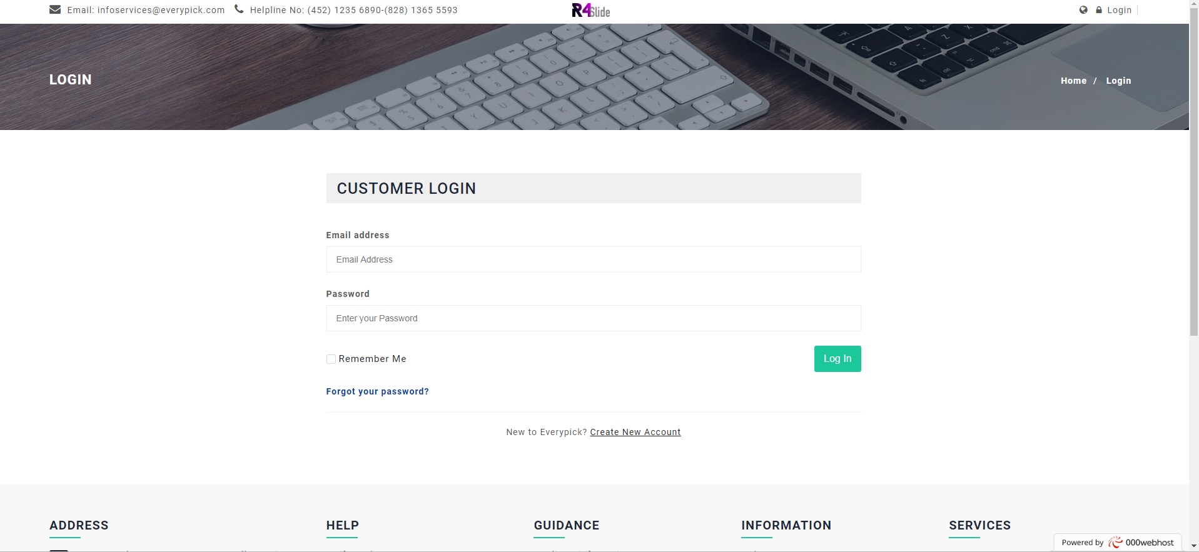Open the Create New Account link
1199x552 pixels.
tap(635, 432)
